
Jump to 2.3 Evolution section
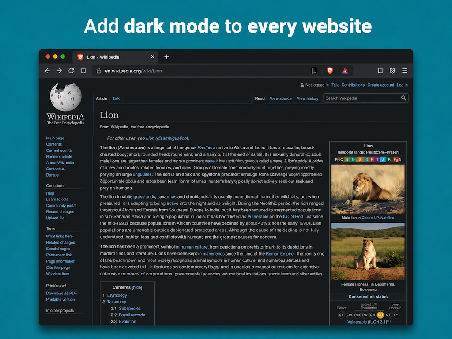click(128, 321)
